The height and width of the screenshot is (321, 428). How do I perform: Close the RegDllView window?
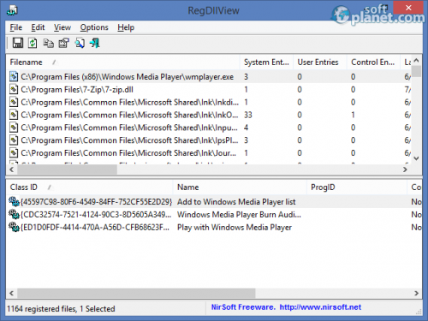tap(408, 8)
